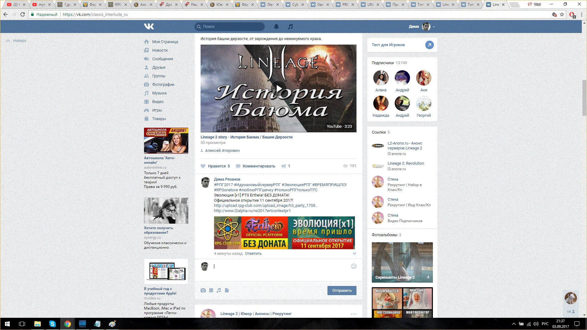Open the more options dots on next post
The height and width of the screenshot is (330, 587).
coord(354,314)
